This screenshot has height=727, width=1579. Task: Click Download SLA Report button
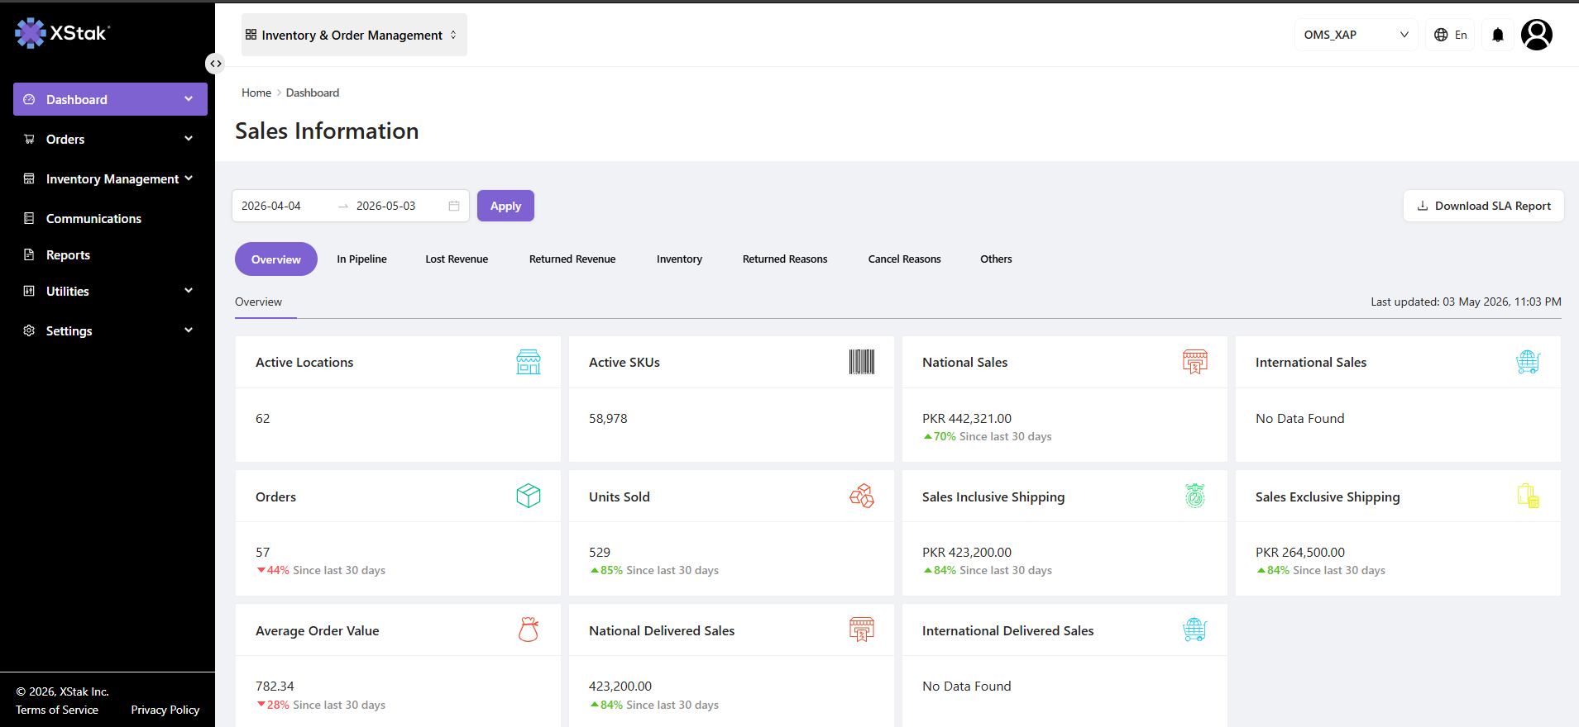[x=1483, y=206]
